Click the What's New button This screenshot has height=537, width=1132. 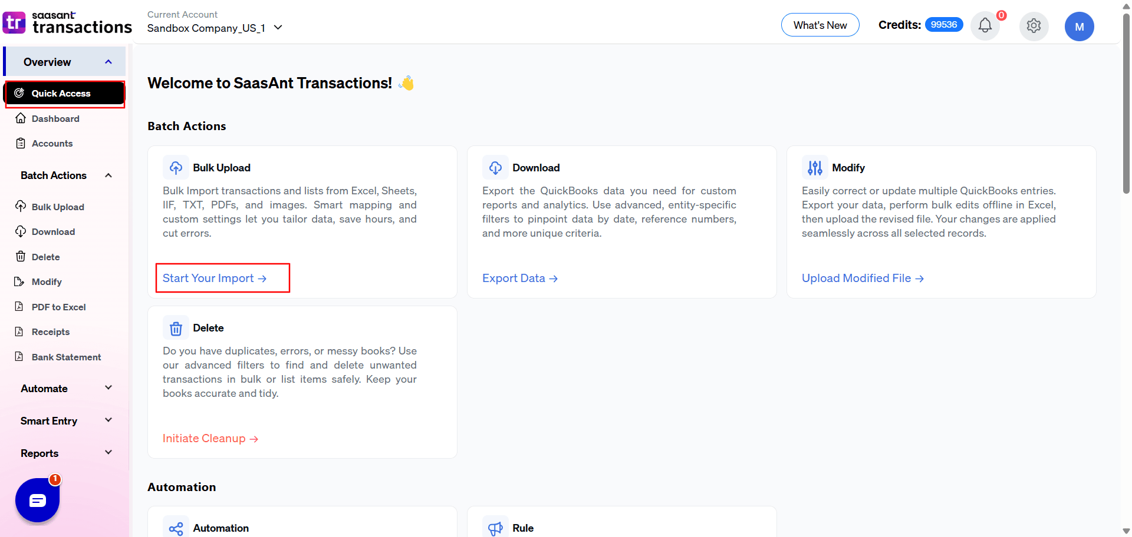click(x=820, y=25)
